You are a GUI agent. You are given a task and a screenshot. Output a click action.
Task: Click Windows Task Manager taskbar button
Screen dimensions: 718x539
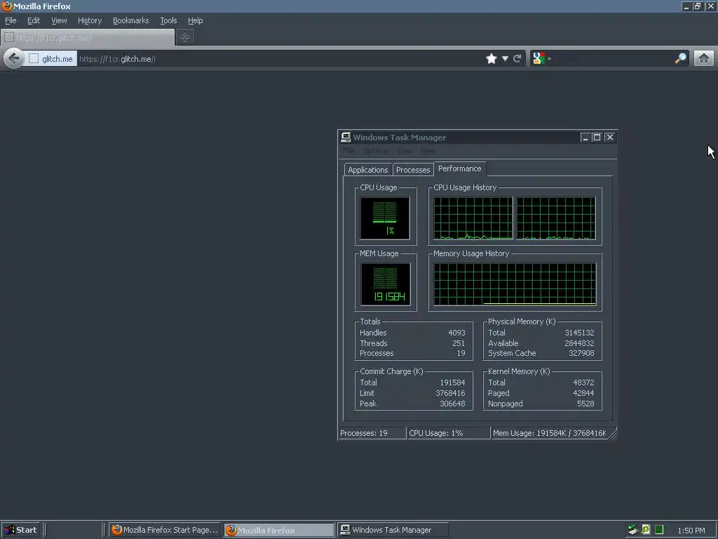[x=392, y=531]
